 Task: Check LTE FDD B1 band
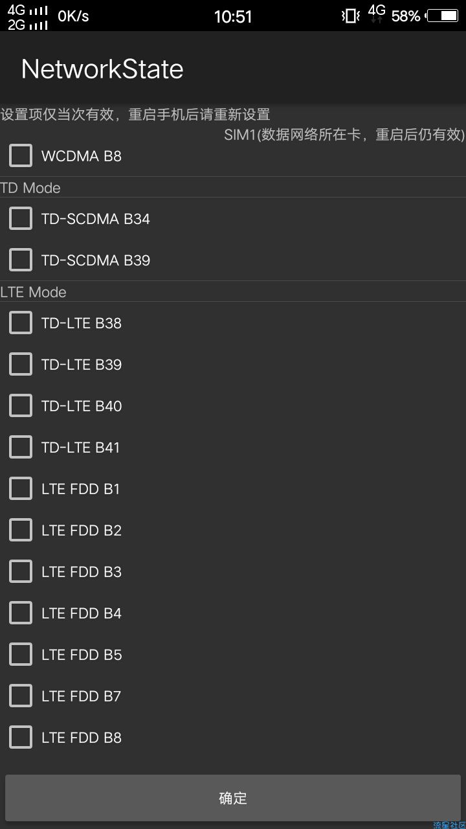(21, 488)
